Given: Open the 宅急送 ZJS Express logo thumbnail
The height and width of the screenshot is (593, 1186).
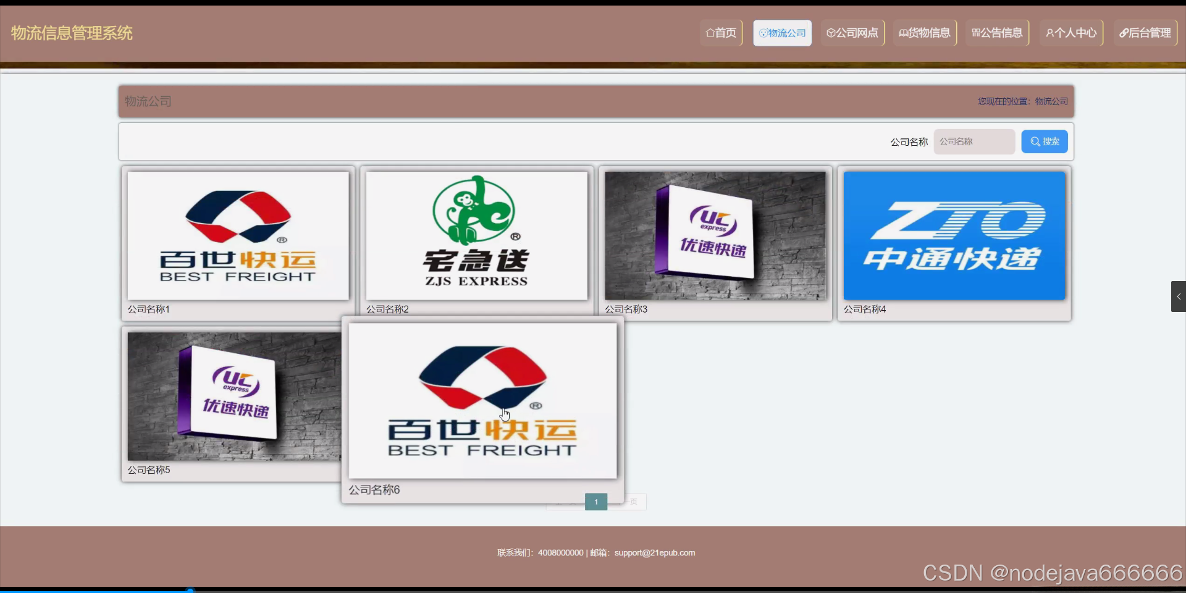Looking at the screenshot, I should pos(476,235).
